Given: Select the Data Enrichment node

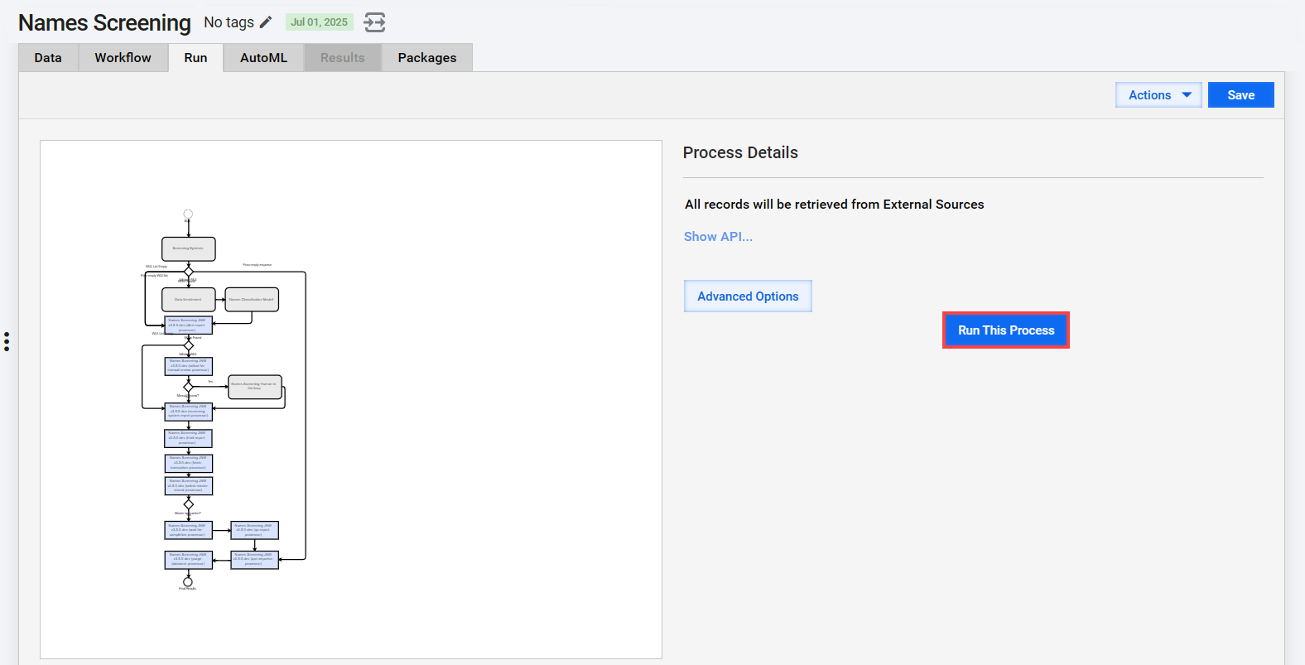Looking at the screenshot, I should point(189,300).
